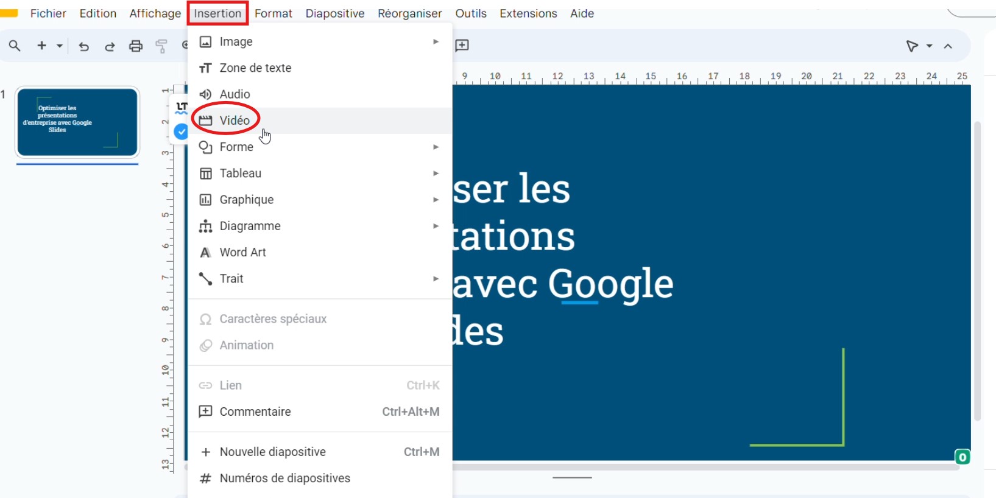Viewport: 996px width, 498px height.
Task: Expand the Trait submenu arrow
Action: [x=436, y=278]
